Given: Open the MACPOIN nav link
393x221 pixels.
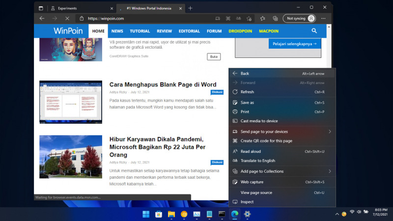Looking at the screenshot, I should (269, 31).
